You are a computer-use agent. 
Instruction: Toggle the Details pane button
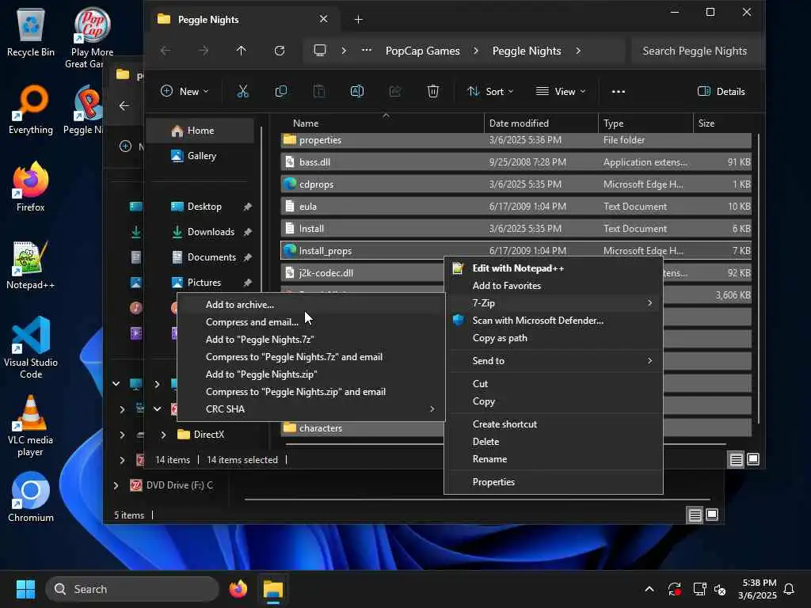721,92
